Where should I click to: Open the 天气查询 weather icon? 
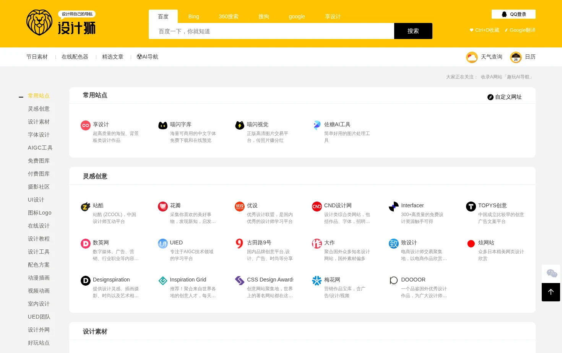472,57
